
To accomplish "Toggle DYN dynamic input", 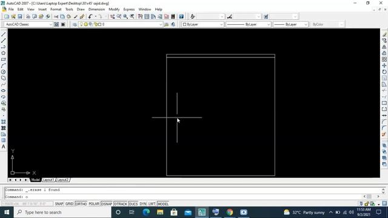I will click(143, 204).
